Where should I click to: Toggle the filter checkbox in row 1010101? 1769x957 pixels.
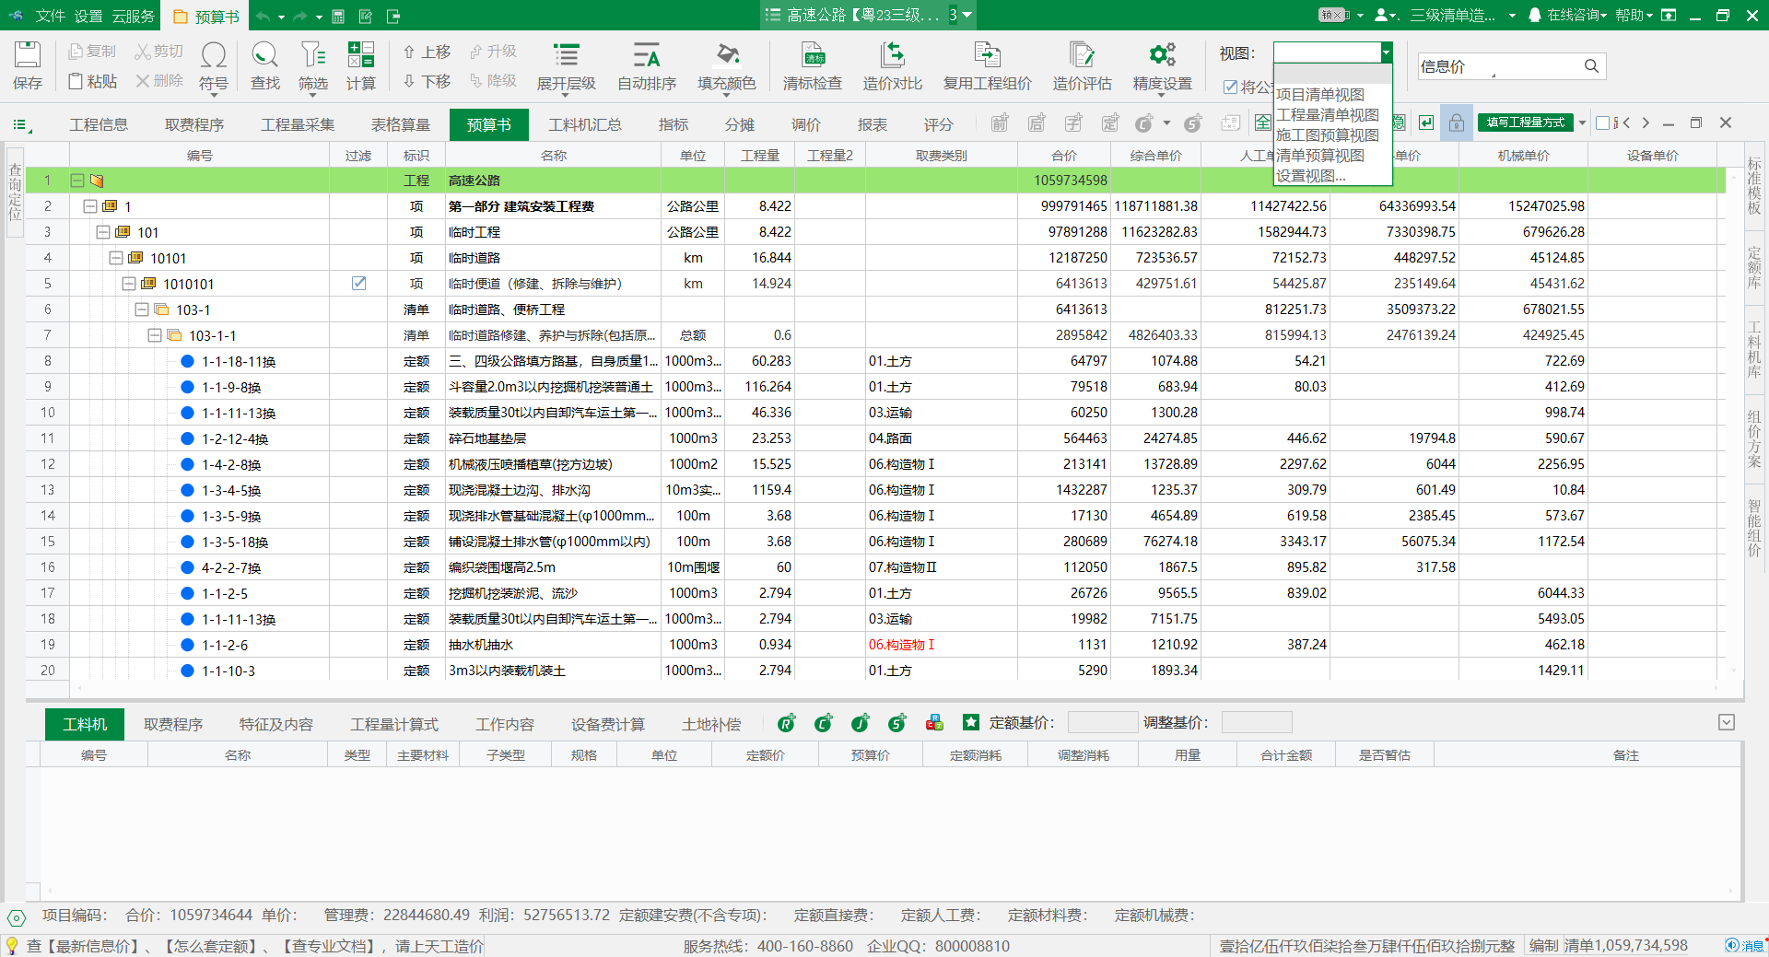tap(358, 284)
